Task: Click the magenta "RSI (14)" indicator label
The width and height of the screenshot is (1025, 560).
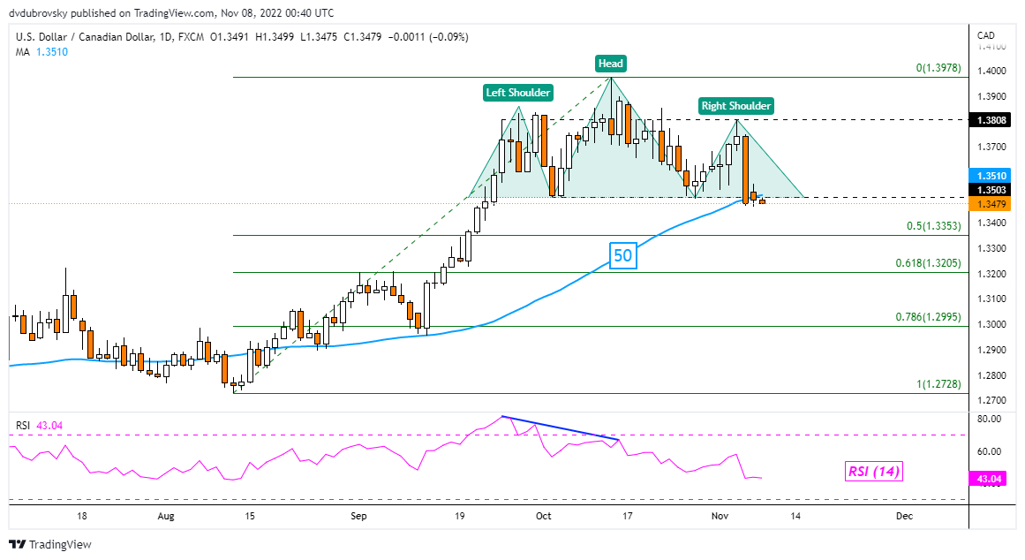Action: pos(872,472)
